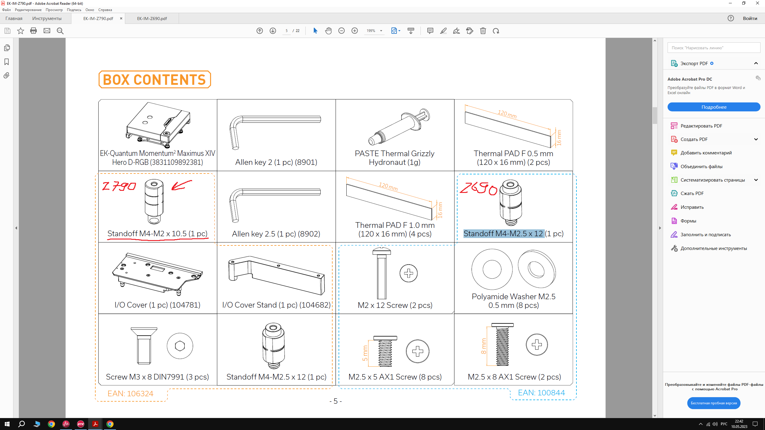Expand Систематизировать страницы chevron

click(x=756, y=180)
